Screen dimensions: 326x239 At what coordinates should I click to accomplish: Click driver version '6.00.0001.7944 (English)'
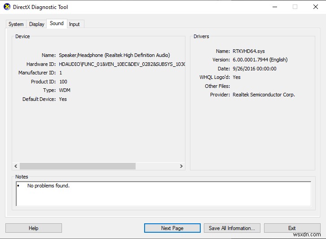pyautogui.click(x=260, y=60)
